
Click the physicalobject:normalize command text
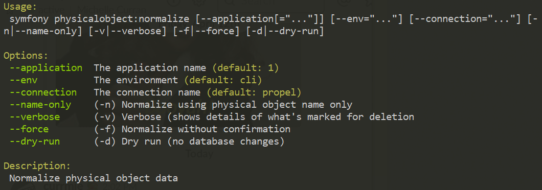tap(122, 19)
